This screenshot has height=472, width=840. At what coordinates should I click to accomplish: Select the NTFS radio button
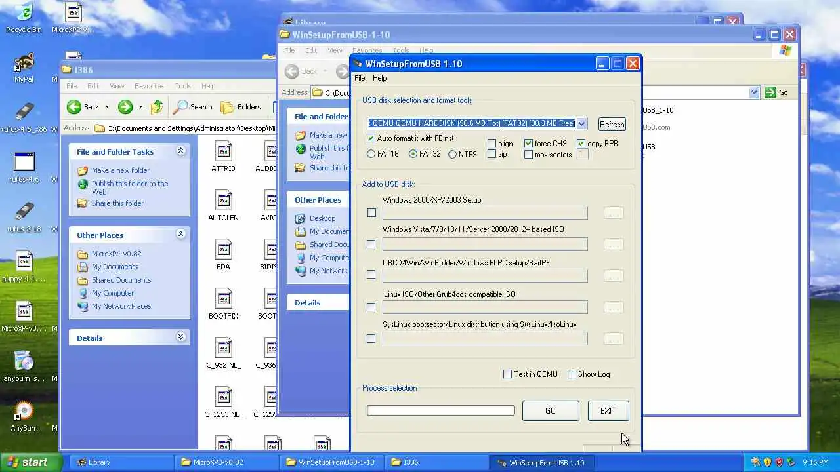pyautogui.click(x=452, y=154)
